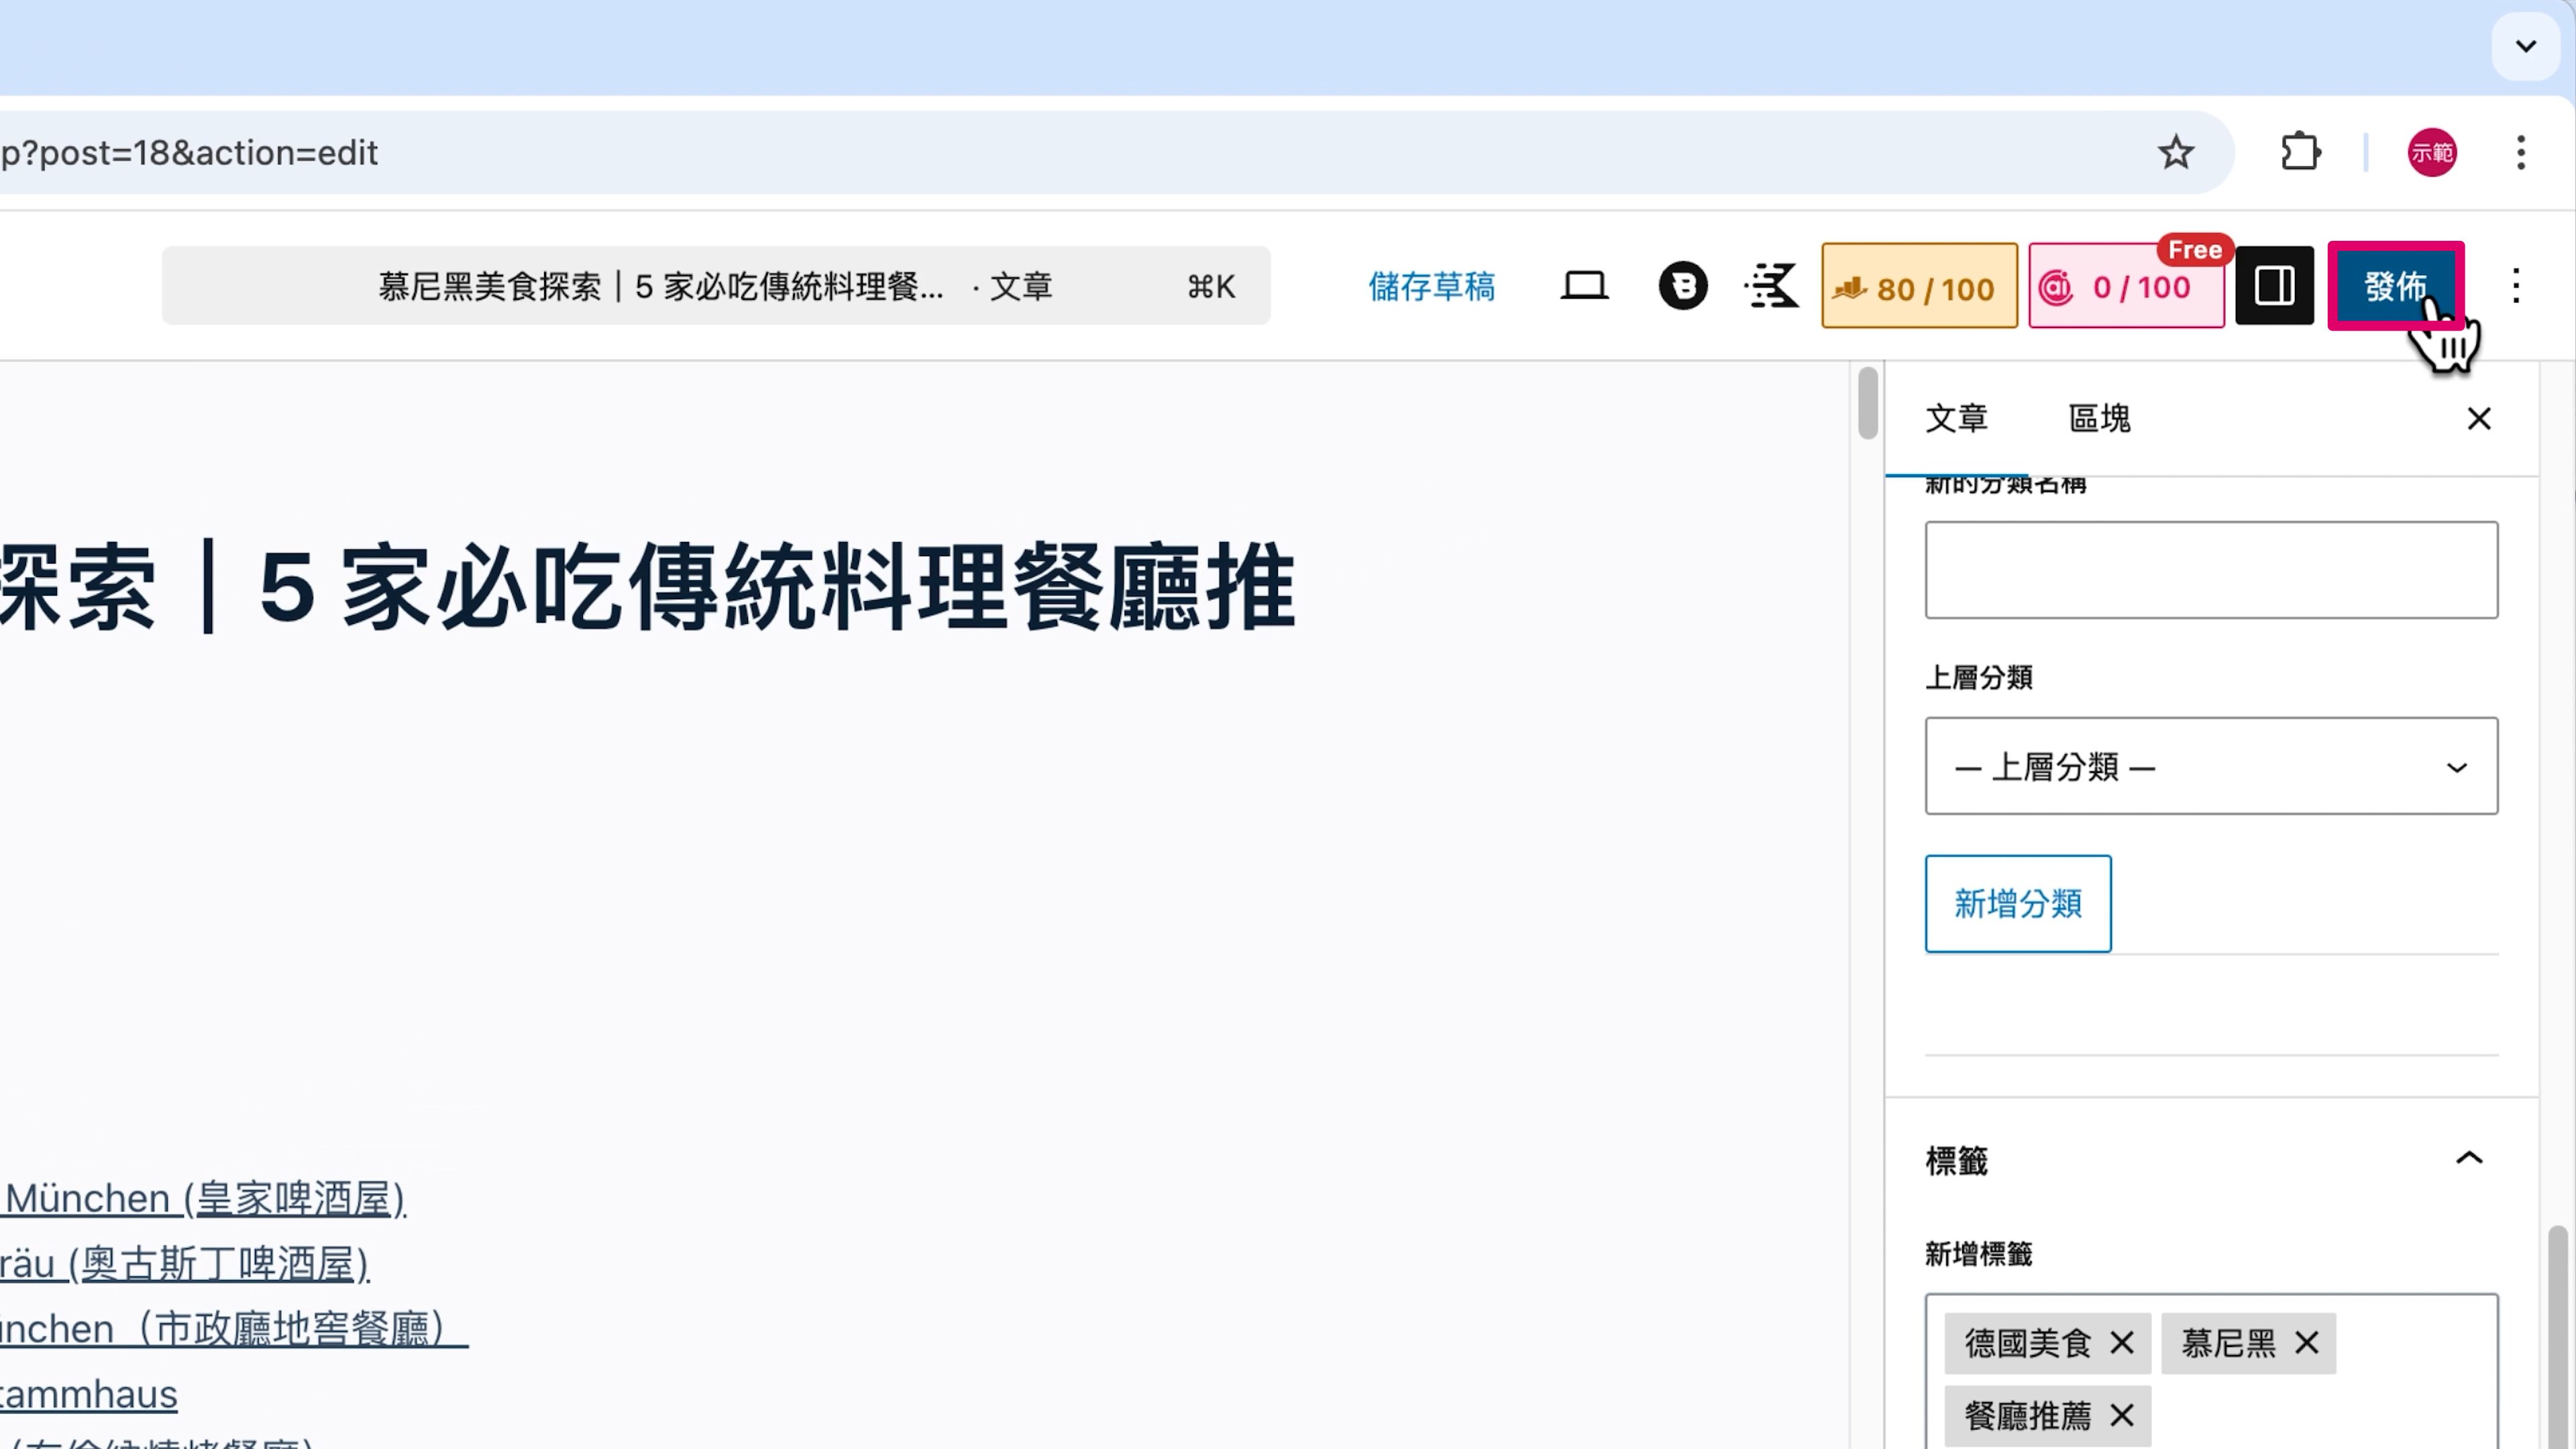This screenshot has height=1449, width=2576.
Task: Open the Chrome extensions puzzle icon
Action: pyautogui.click(x=2300, y=153)
